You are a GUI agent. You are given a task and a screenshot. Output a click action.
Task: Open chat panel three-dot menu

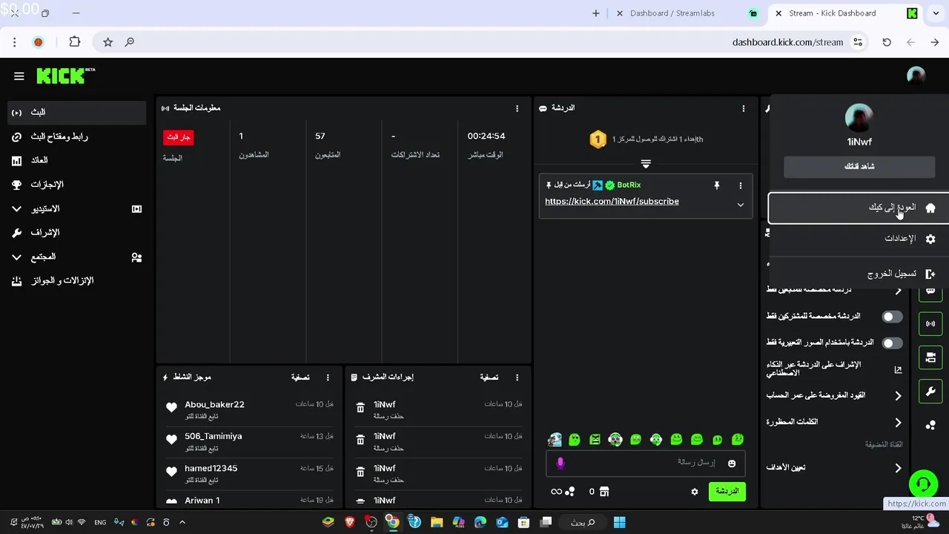coord(744,108)
